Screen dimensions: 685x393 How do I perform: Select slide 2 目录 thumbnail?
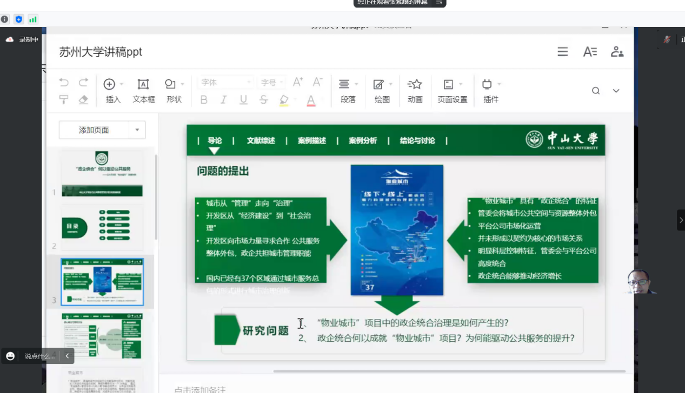[102, 228]
